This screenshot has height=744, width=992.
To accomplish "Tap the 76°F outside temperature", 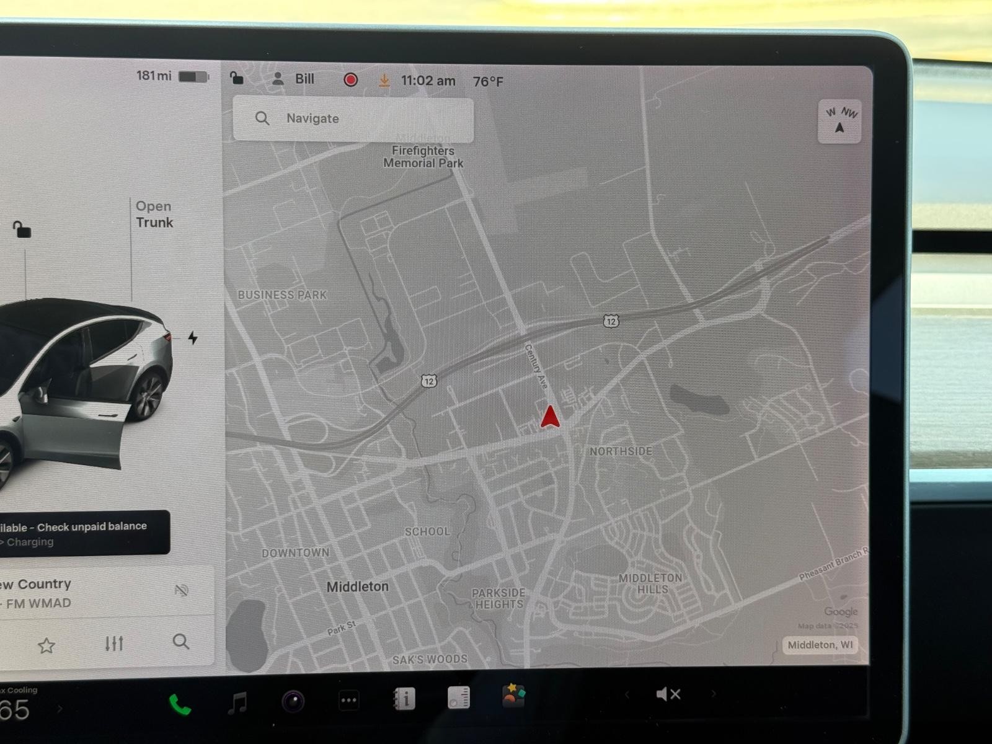I will 488,82.
